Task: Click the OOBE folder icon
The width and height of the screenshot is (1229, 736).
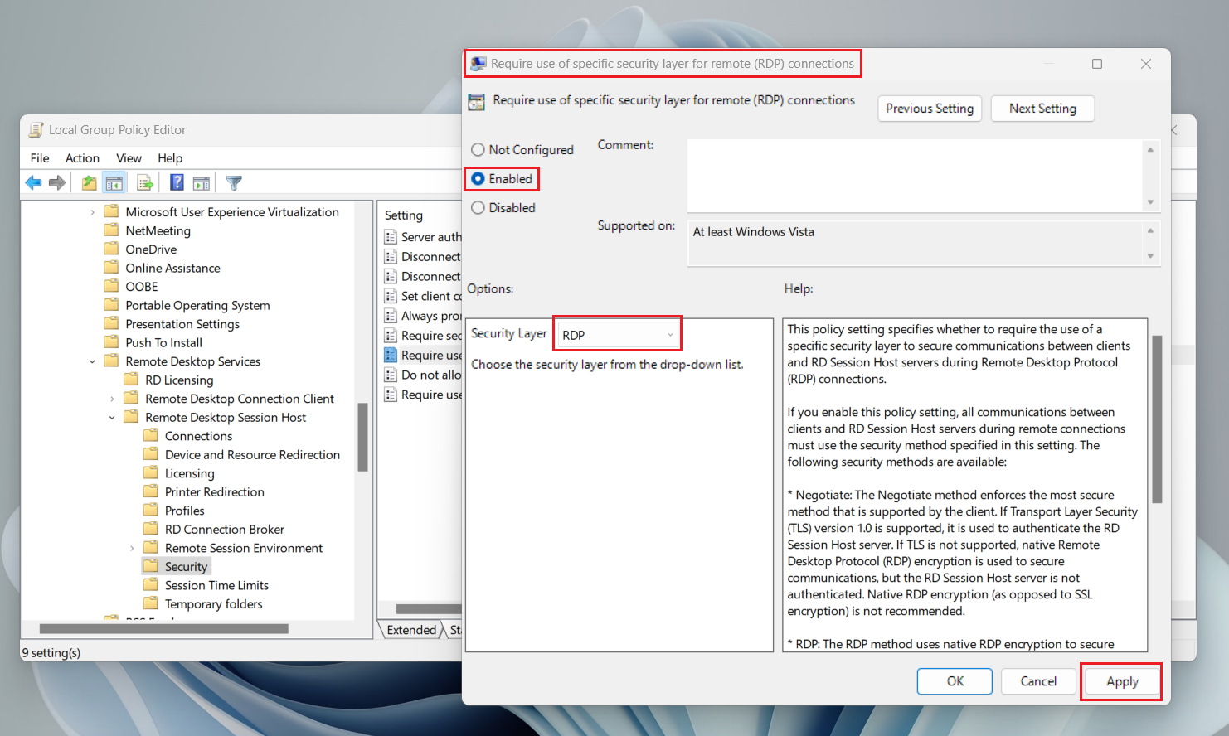Action: 111,286
